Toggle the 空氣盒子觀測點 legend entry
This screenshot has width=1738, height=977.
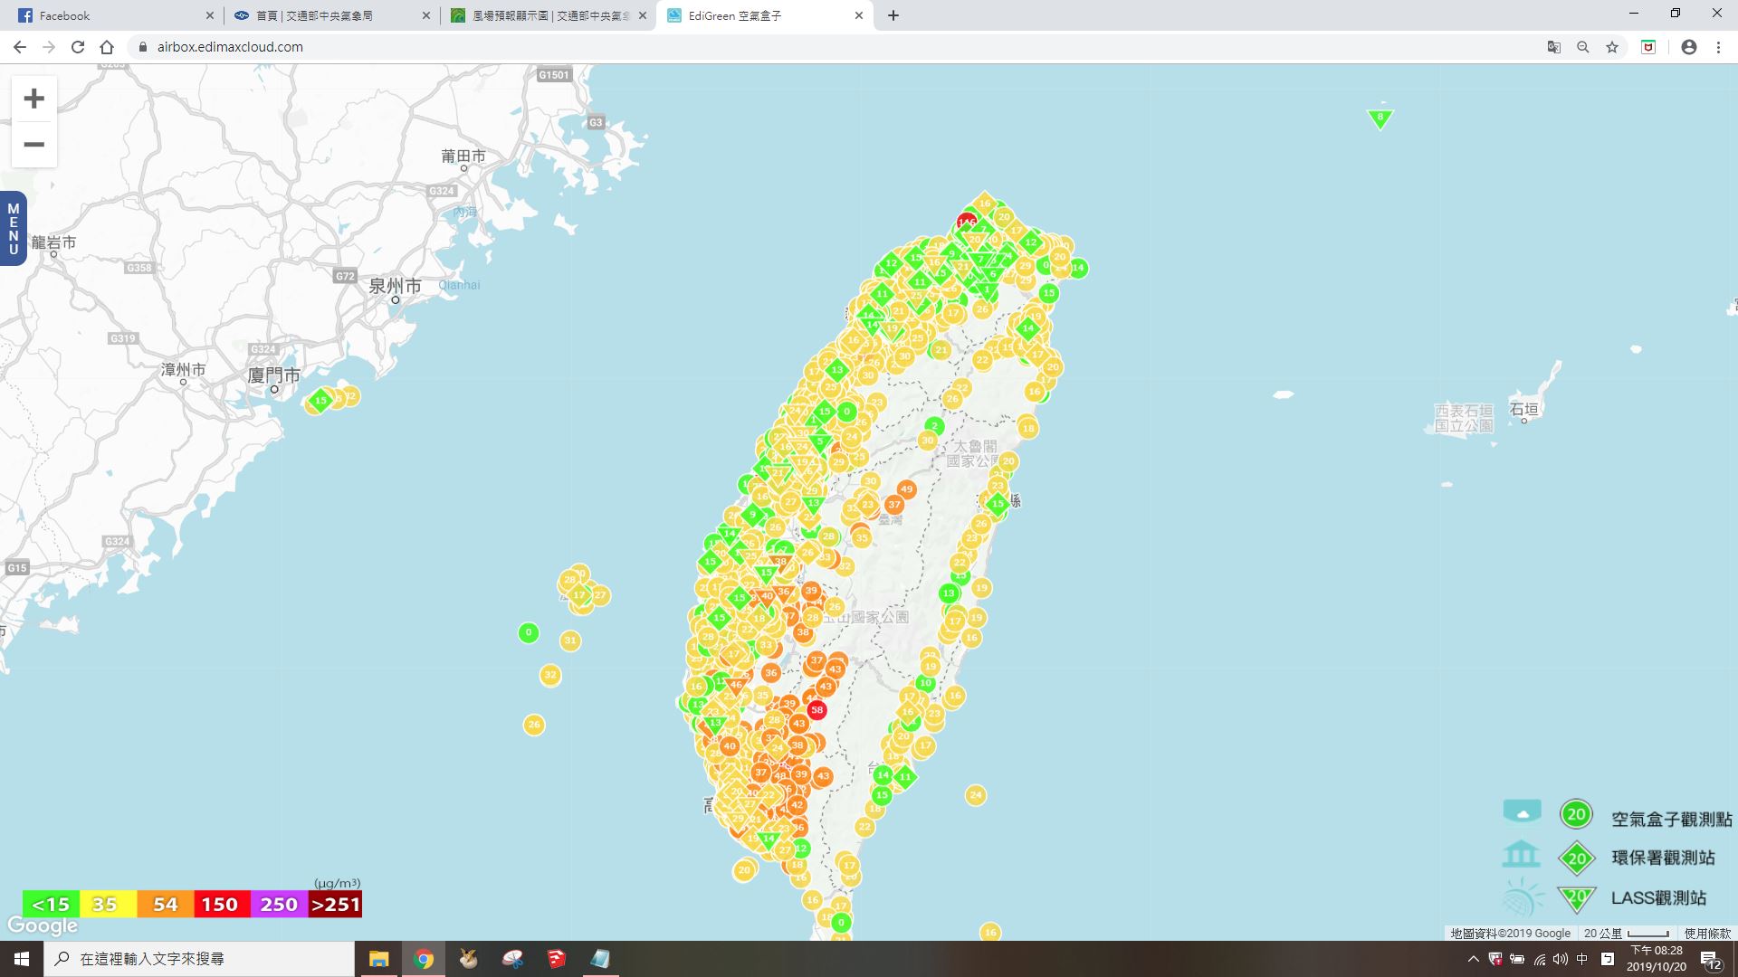point(1617,816)
